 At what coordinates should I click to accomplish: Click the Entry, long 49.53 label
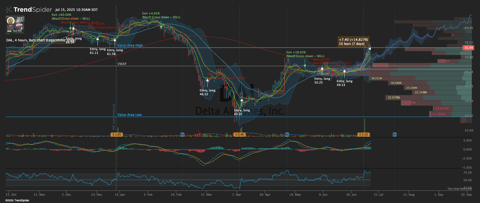click(344, 83)
